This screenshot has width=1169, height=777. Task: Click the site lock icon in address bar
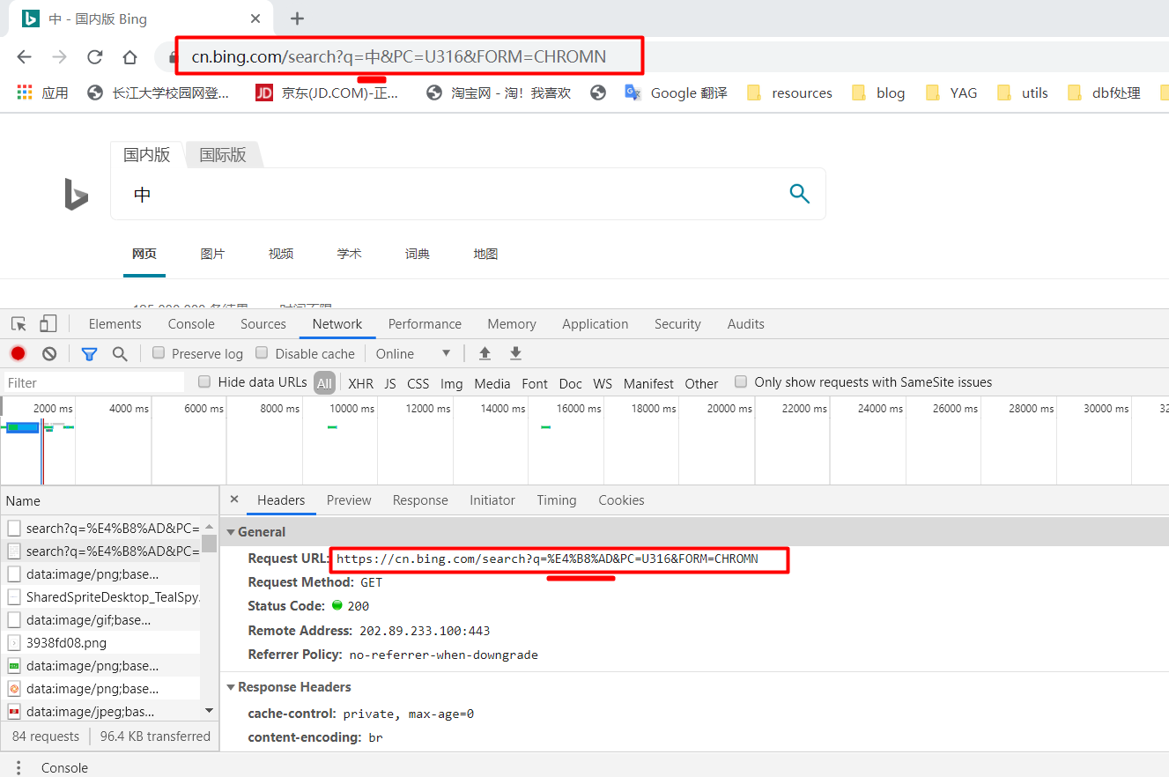(173, 57)
